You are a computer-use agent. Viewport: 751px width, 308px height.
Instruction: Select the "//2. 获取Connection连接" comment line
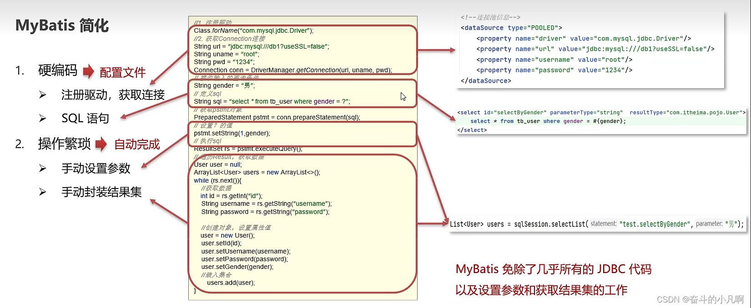point(229,39)
